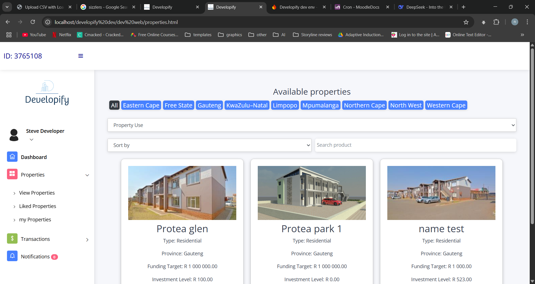The height and width of the screenshot is (284, 535).
Task: Click the green Transactions dollar icon
Action: point(12,239)
